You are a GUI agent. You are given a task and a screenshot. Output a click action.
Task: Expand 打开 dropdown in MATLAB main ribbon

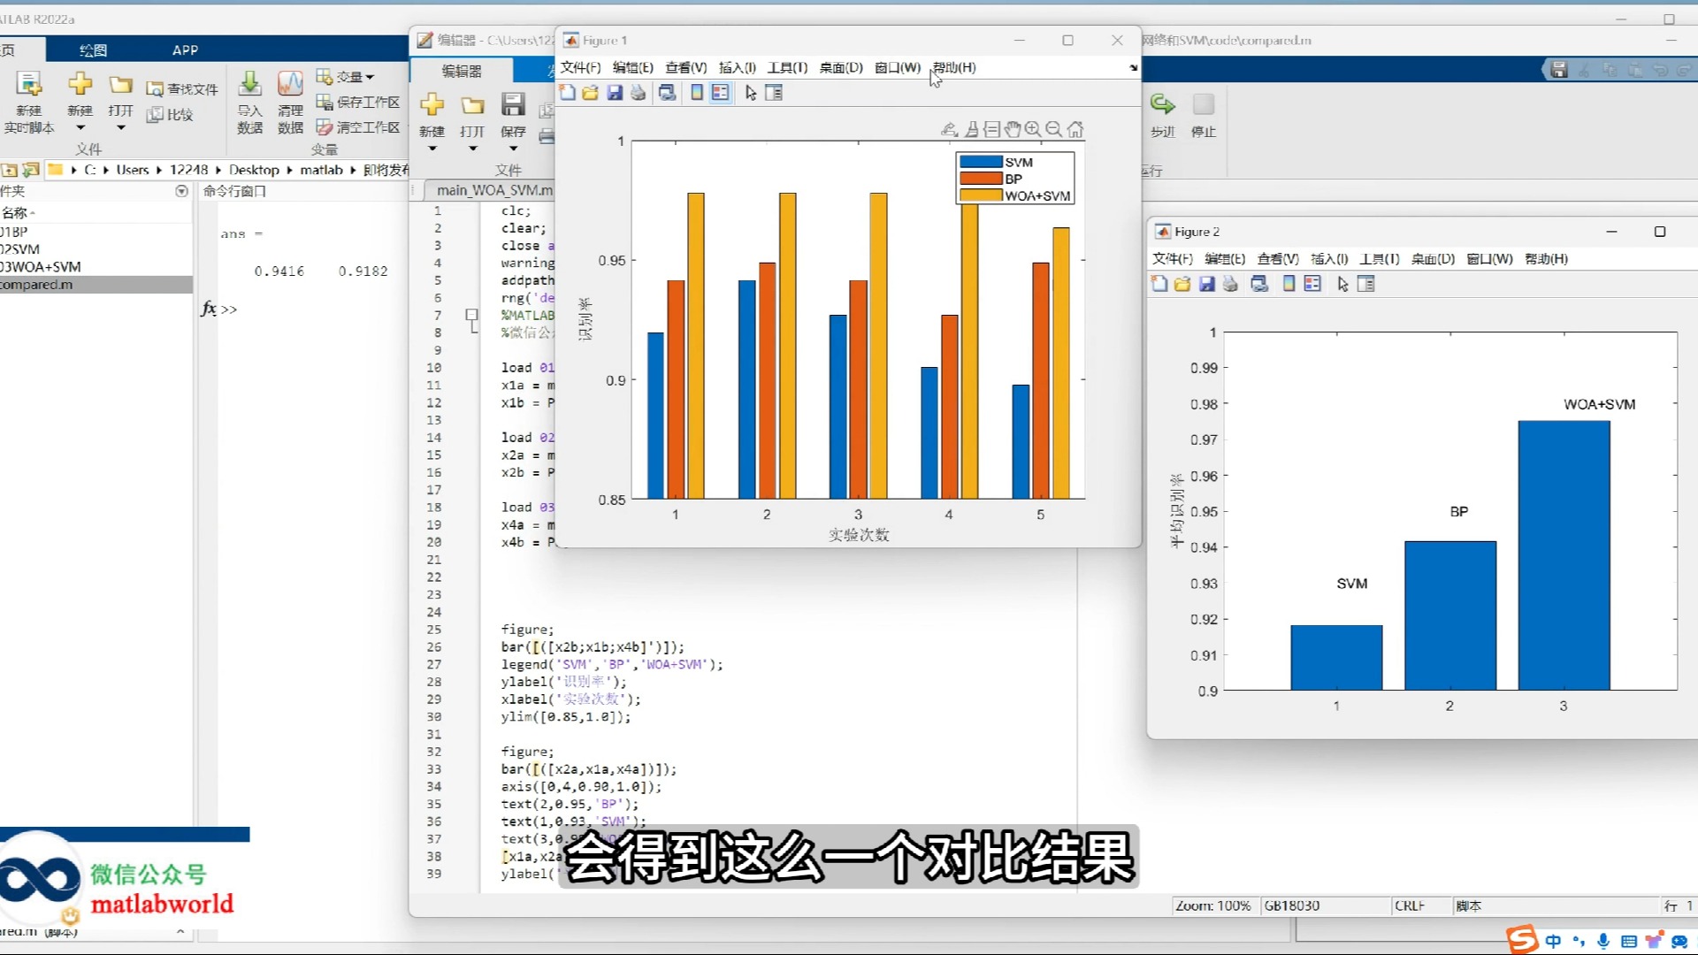point(121,127)
